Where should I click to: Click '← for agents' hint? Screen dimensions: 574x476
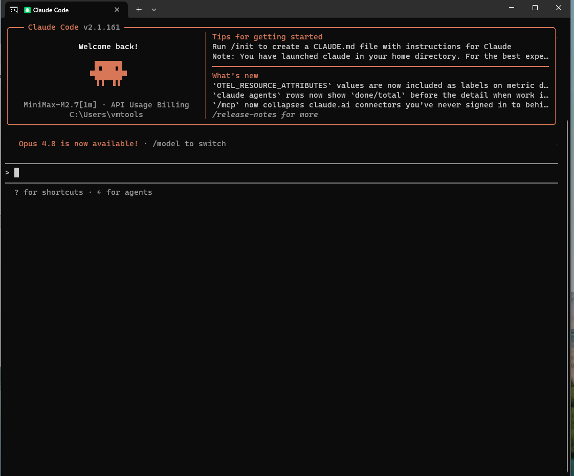click(x=124, y=192)
